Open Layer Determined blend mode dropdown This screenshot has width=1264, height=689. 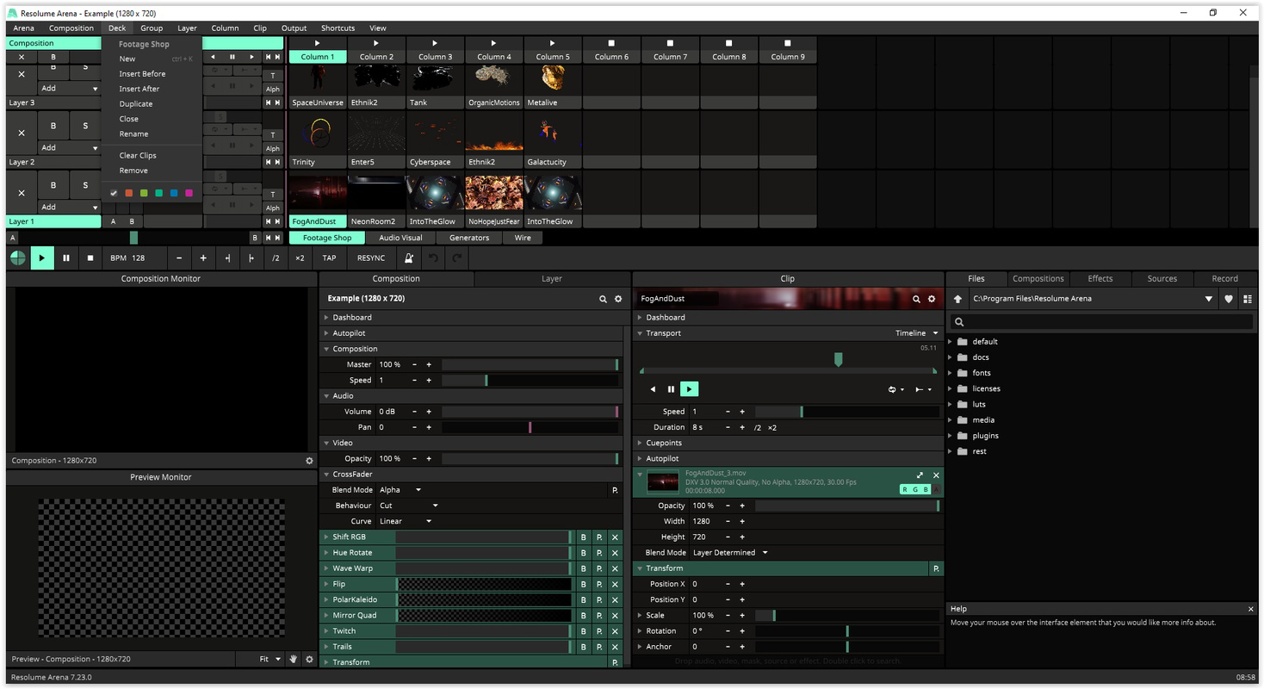[730, 553]
